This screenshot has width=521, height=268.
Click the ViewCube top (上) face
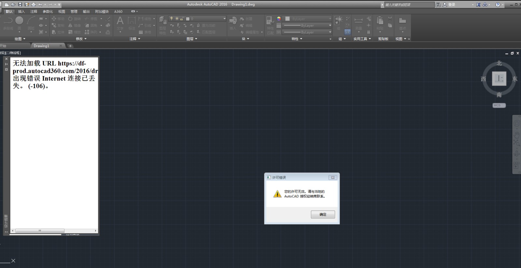point(499,78)
